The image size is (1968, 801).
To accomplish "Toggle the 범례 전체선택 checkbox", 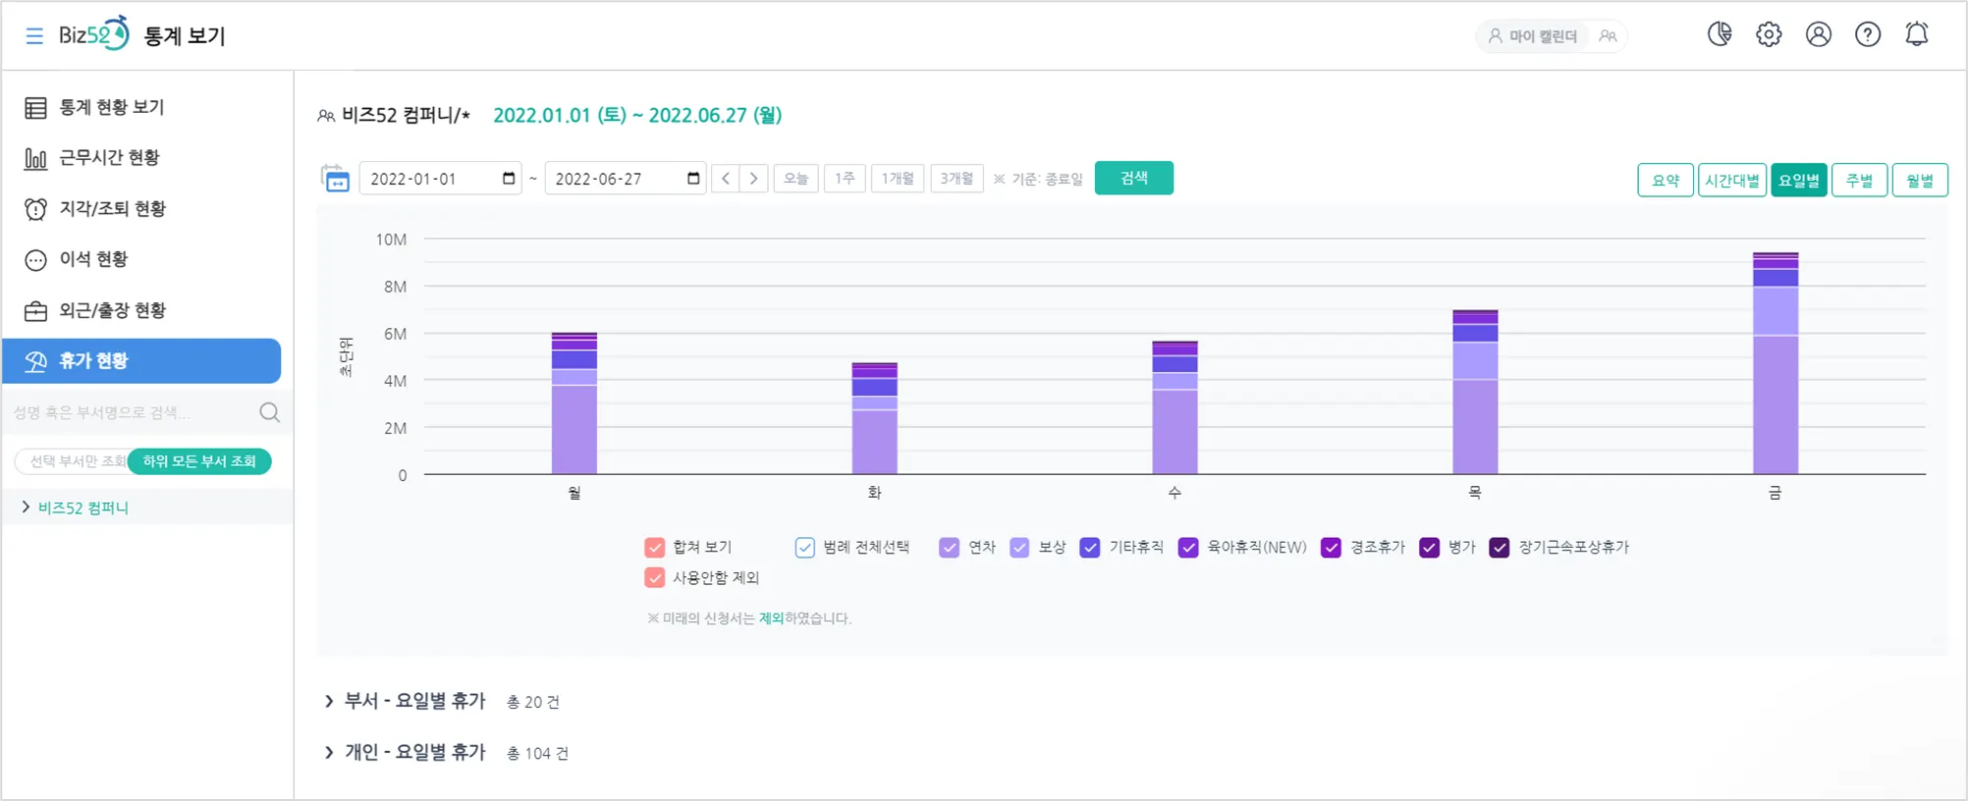I will coord(805,547).
